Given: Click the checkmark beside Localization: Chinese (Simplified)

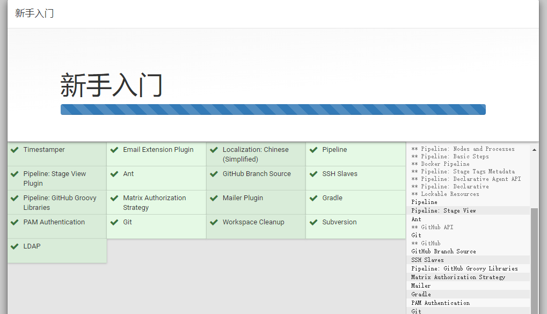Looking at the screenshot, I should (x=214, y=150).
